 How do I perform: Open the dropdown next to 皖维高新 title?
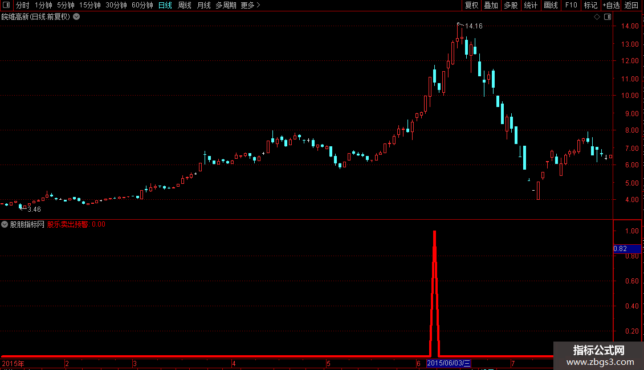(76, 17)
